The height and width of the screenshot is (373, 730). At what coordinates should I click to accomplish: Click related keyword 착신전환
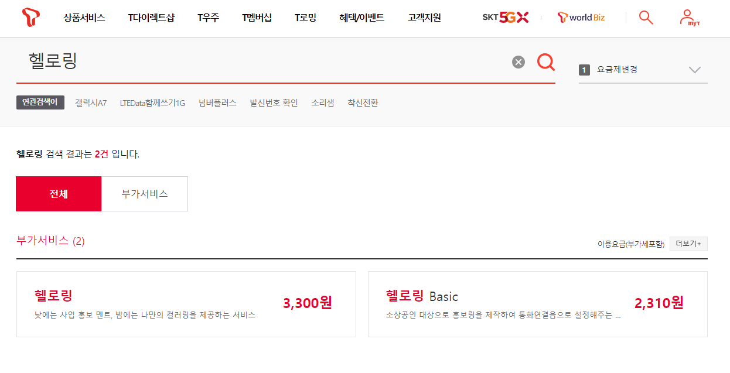(x=363, y=103)
